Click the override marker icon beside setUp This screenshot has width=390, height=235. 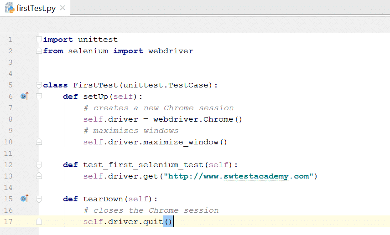point(24,96)
